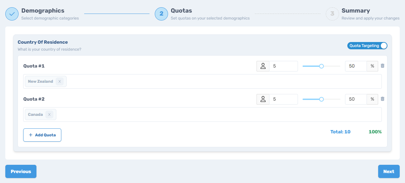Viewport: 405px width, 183px height.
Task: Select the Quotas step heading
Action: click(181, 11)
